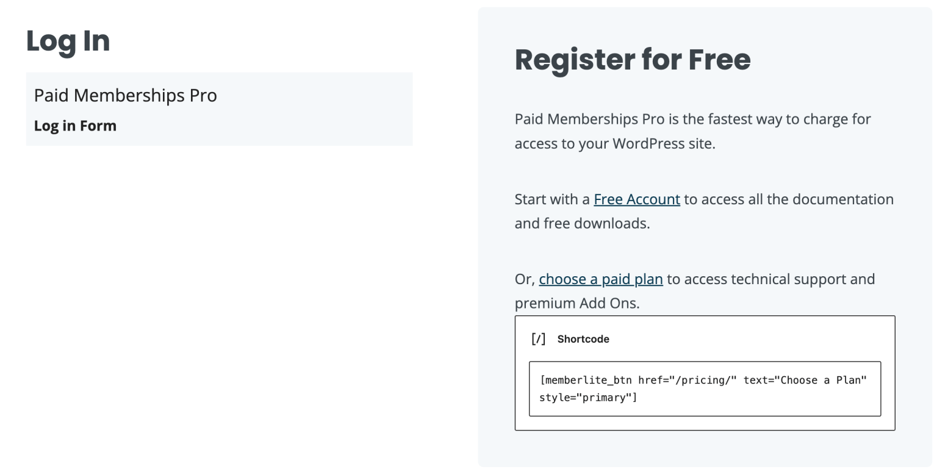Select the memberlite_btn shortcode code
The image size is (937, 475).
point(705,388)
